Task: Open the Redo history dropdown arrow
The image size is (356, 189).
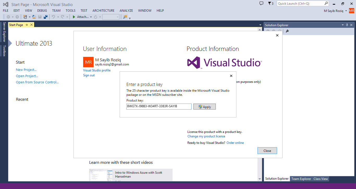Action: tap(67, 17)
